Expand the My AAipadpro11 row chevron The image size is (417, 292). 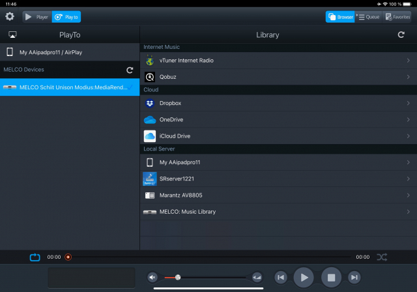(409, 162)
